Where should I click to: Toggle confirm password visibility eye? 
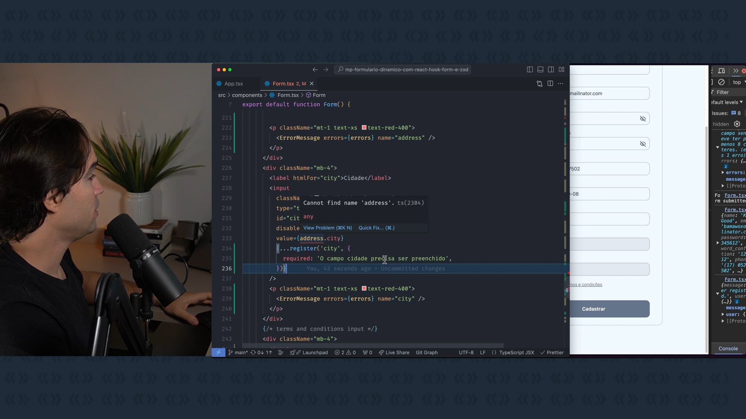pos(643,144)
